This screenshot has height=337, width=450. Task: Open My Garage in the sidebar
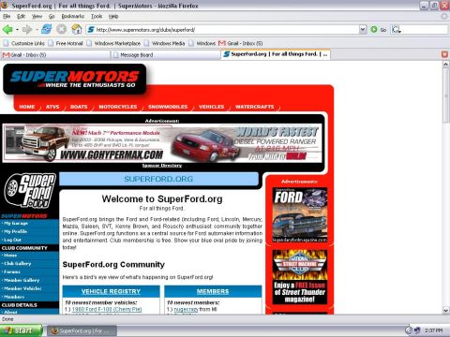coord(16,224)
